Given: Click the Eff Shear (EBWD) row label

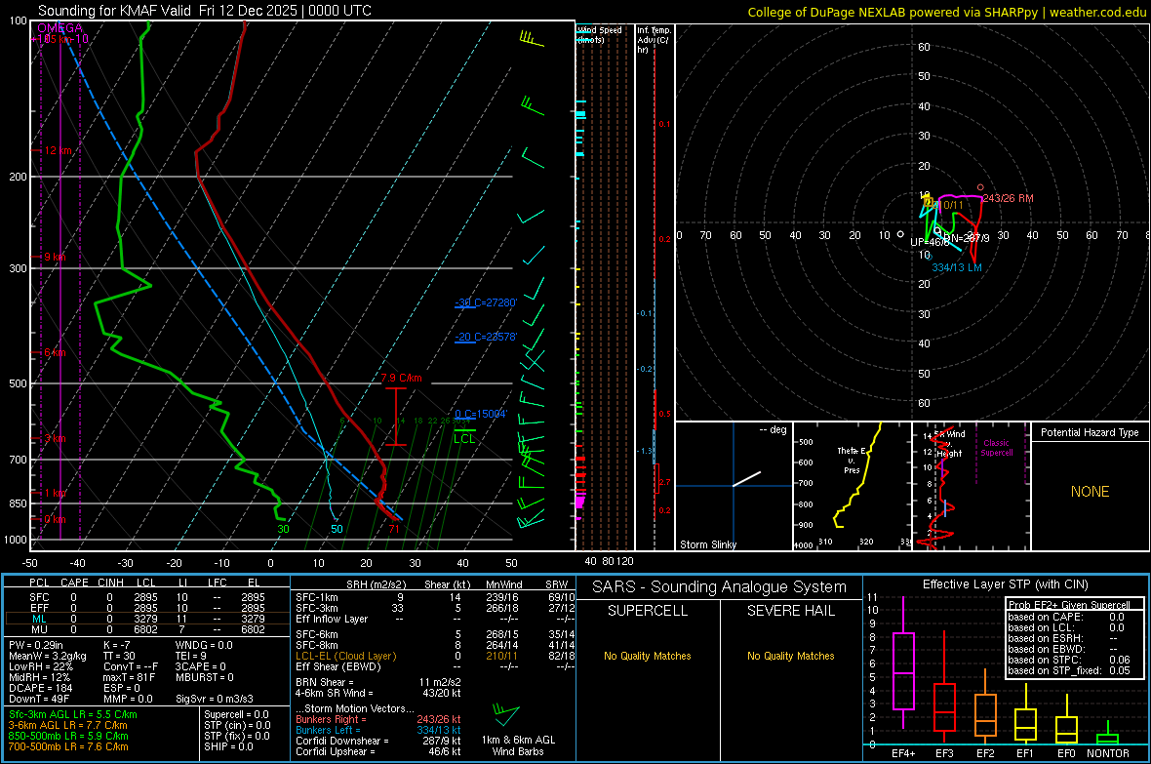Looking at the screenshot, I should tap(338, 667).
